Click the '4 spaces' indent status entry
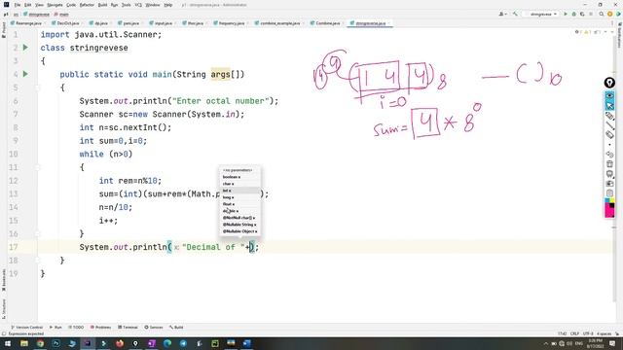Viewport: 623px width, 350px height. pos(604,333)
